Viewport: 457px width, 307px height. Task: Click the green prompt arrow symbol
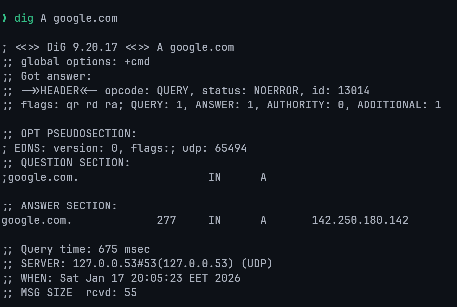pyautogui.click(x=4, y=18)
